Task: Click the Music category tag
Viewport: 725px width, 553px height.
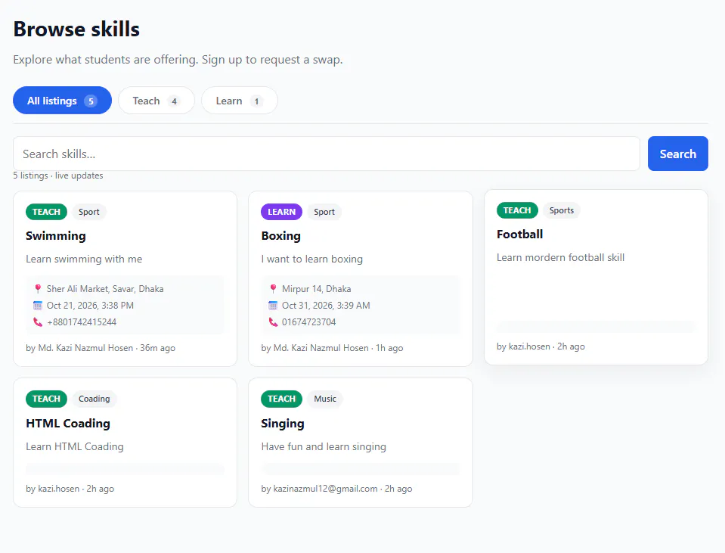Action: (x=325, y=399)
